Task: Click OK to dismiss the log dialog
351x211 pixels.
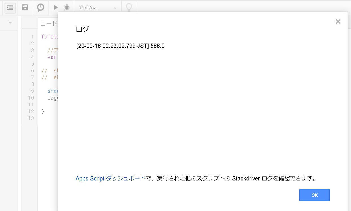Action: [x=314, y=195]
